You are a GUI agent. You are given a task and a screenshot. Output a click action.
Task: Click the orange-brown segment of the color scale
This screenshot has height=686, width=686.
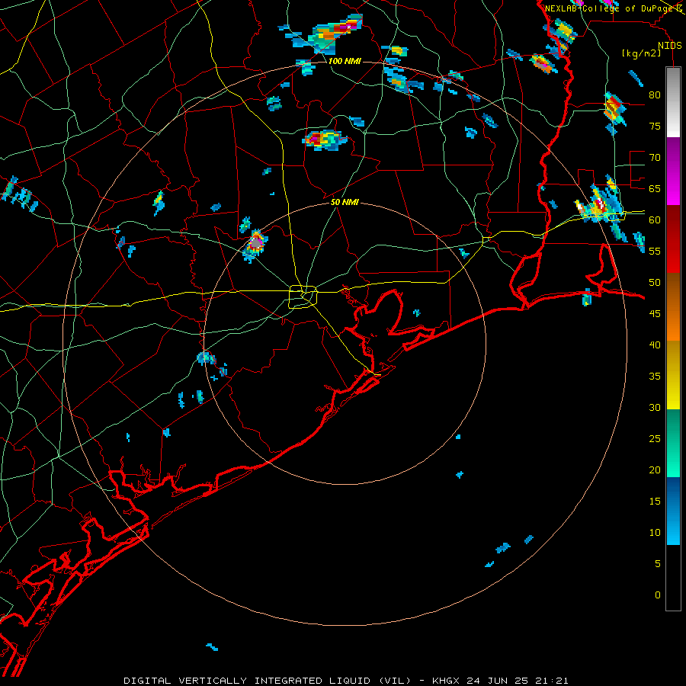673,307
